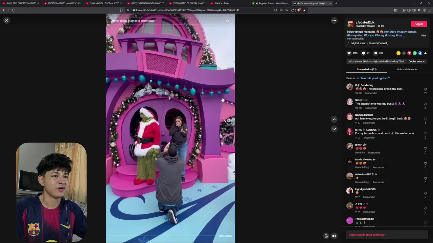433x243 pixels.
Task: Open a new browser tab
Action: [336, 3]
